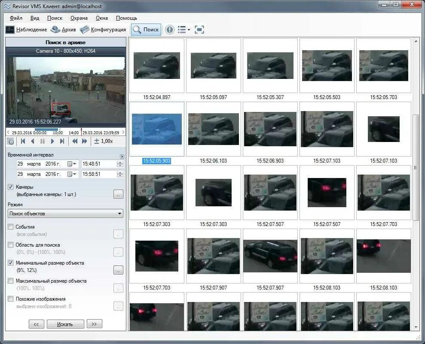Uncheck the Камеры checkbox
The height and width of the screenshot is (344, 425).
(11, 187)
